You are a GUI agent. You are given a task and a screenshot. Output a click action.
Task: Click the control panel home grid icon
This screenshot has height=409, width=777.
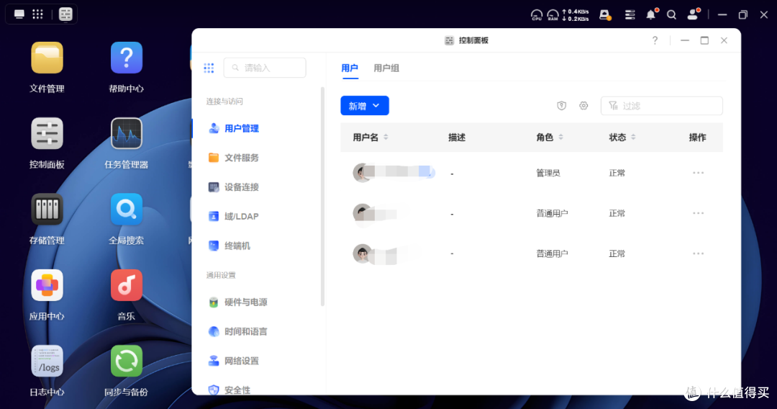(x=209, y=68)
